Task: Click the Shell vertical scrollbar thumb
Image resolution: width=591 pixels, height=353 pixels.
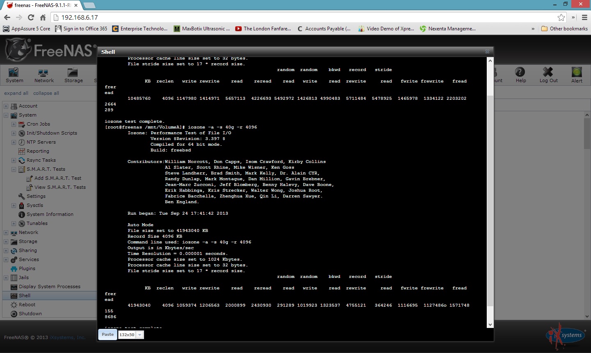Action: pos(490,201)
